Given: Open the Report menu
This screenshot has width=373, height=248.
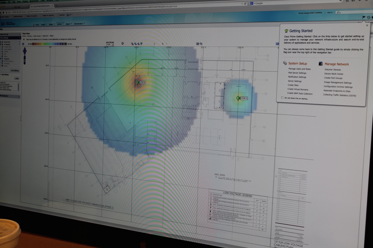Looking at the screenshot, I should [x=69, y=24].
